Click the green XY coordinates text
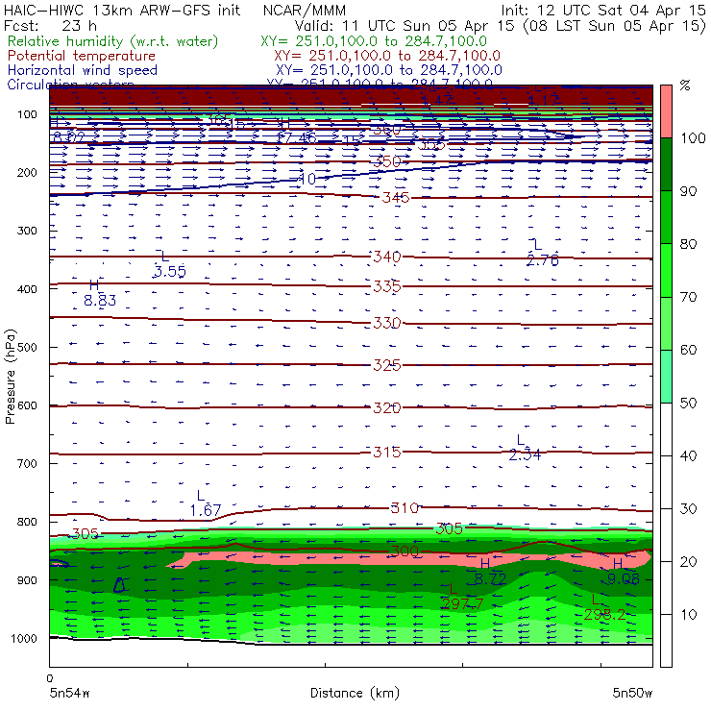This screenshot has height=711, width=711. pos(374,41)
